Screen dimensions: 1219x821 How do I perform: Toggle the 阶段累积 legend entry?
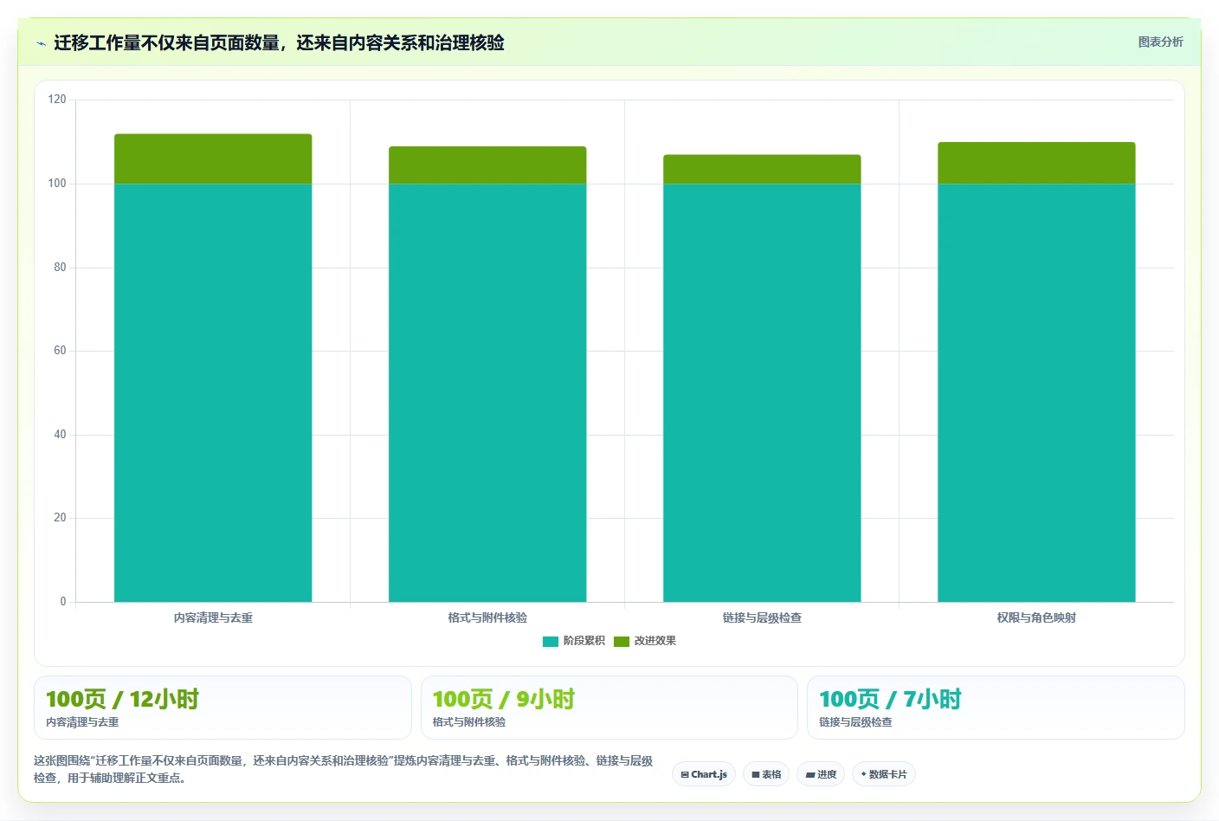click(x=574, y=641)
